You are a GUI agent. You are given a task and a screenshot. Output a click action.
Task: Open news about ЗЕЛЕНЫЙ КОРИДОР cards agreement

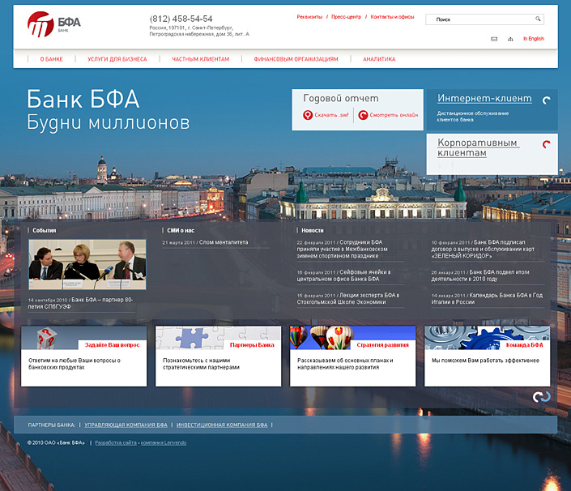click(x=483, y=249)
